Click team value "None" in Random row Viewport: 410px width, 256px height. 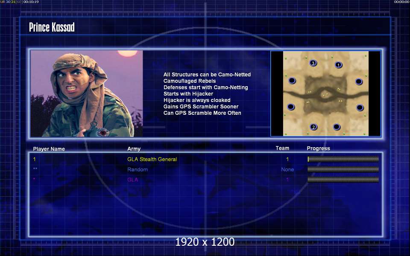pyautogui.click(x=287, y=169)
